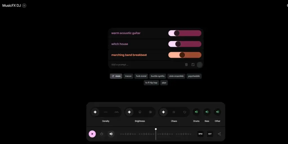Select the middle Brightness option icon
Image resolution: width=288 pixels, height=144 pixels.
140,112
